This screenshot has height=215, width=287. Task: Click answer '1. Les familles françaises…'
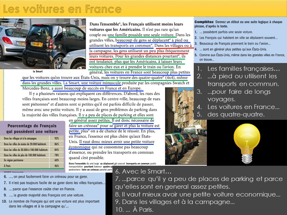pos(238,69)
